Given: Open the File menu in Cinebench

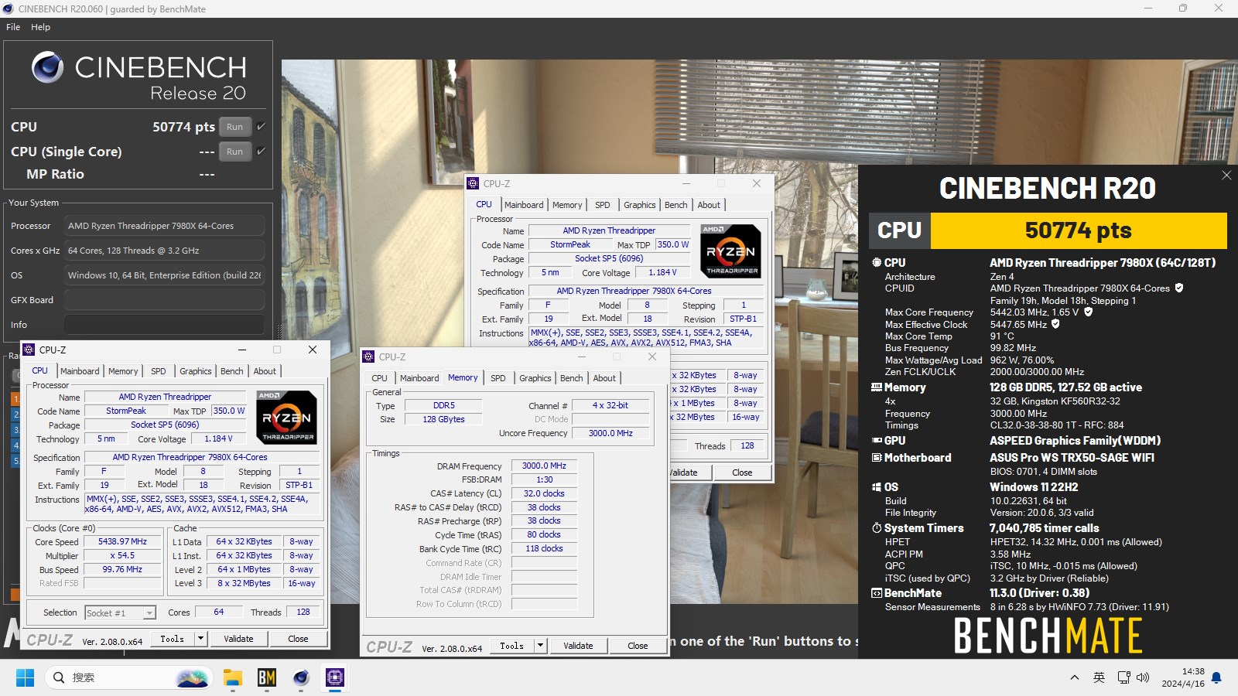Looking at the screenshot, I should 13,26.
